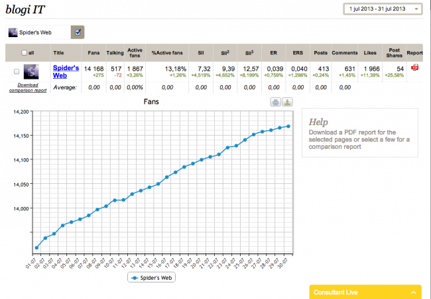
Task: Click fans value 14 168
Action: point(93,69)
